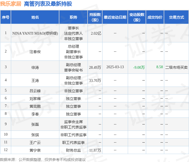Screen dimensions: 189x162
Task: Click the name 王广云
Action: [35, 143]
